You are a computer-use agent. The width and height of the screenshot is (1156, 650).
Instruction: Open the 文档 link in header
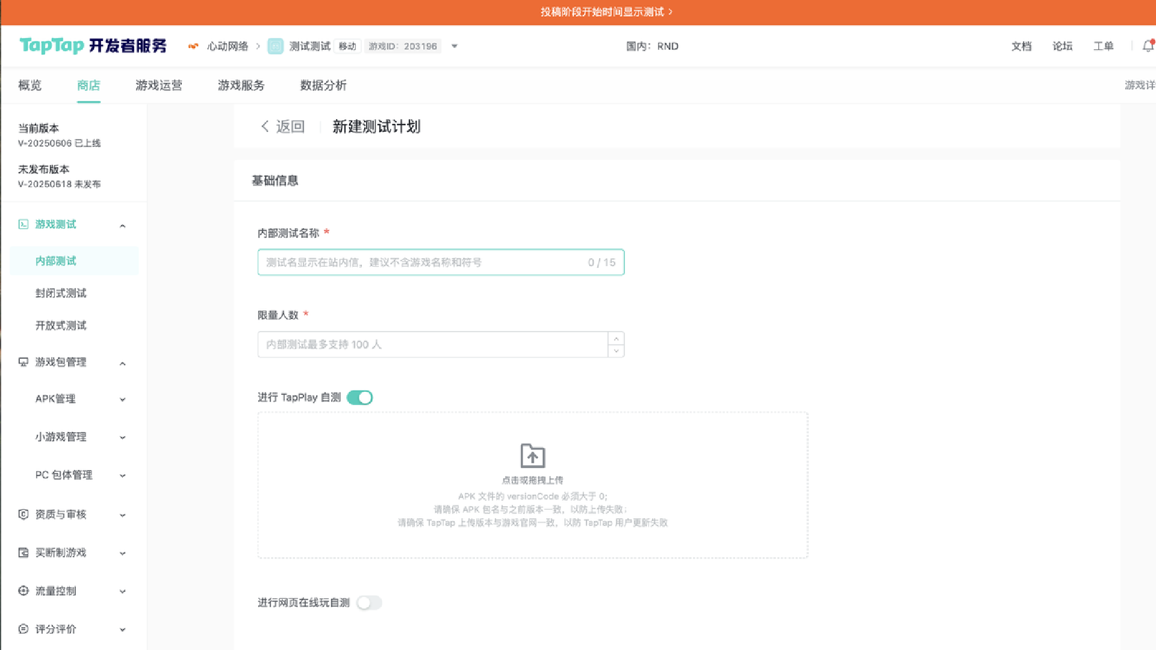point(1021,46)
